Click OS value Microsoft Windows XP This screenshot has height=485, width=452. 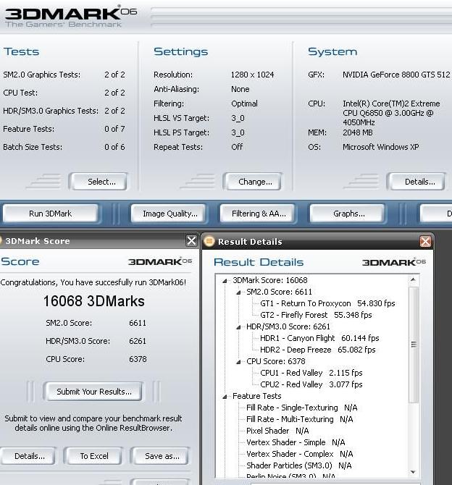click(x=381, y=147)
